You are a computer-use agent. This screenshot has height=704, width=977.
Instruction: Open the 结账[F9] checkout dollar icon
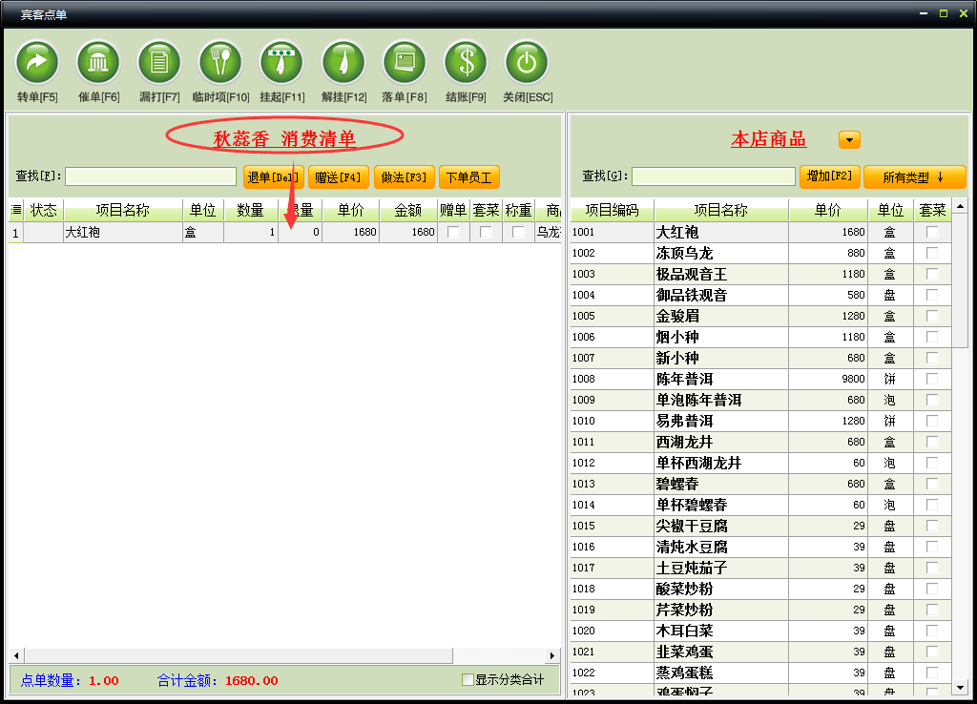(x=466, y=62)
